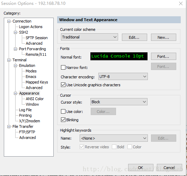Collapse the Appearance tree node
This screenshot has width=187, height=176.
tap(15, 93)
